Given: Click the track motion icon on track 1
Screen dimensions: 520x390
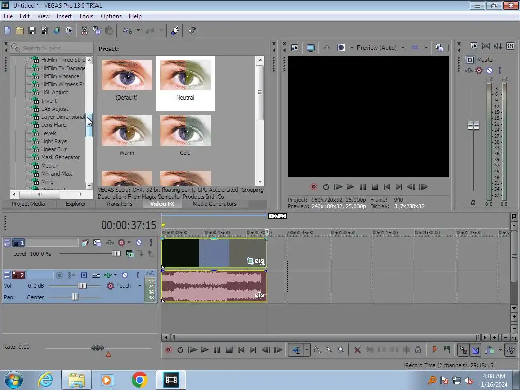Looking at the screenshot, I should [x=97, y=242].
